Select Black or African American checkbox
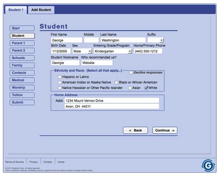Screen dimensions: 219x176 (x=116, y=82)
